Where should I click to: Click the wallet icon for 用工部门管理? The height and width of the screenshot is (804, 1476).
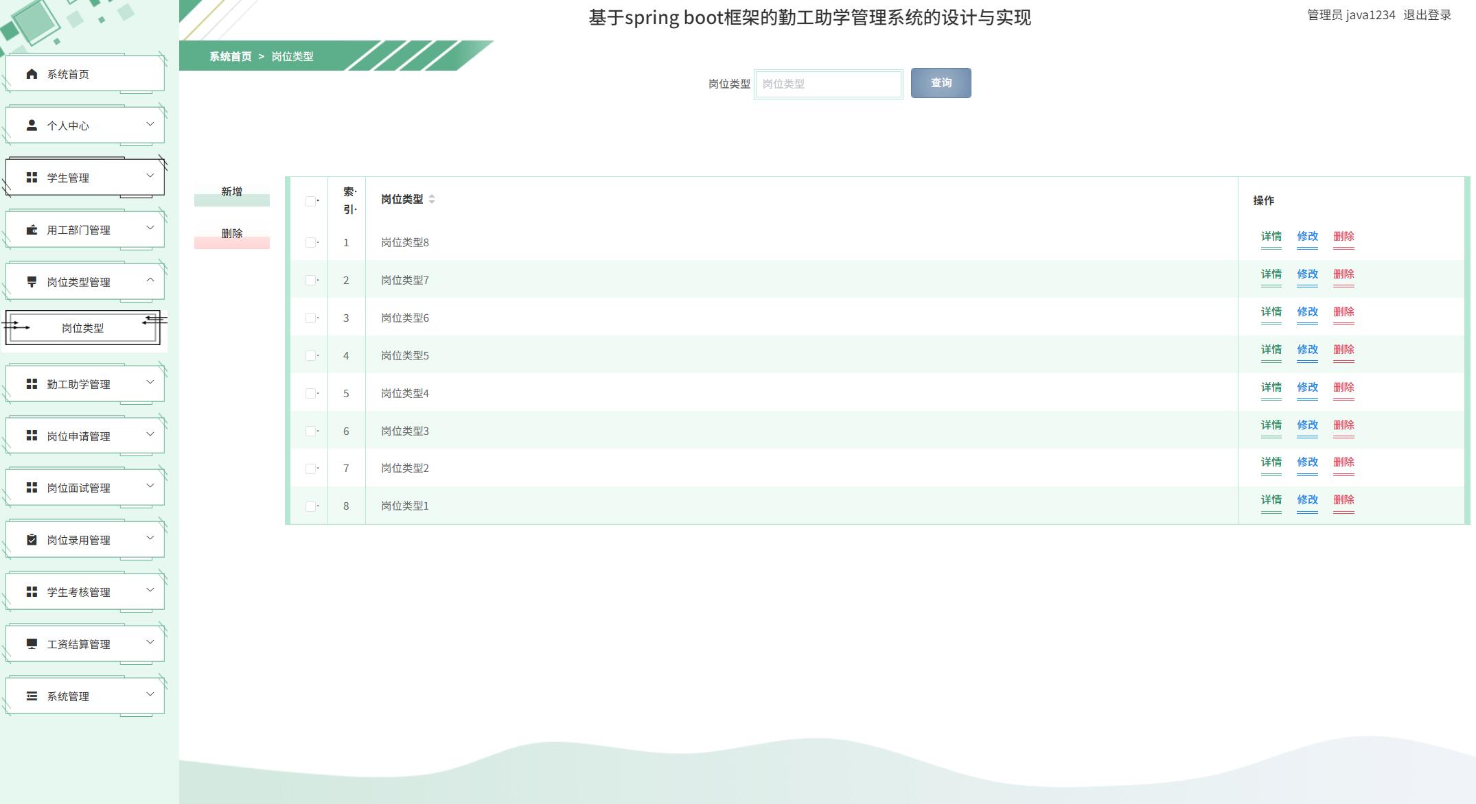[32, 230]
